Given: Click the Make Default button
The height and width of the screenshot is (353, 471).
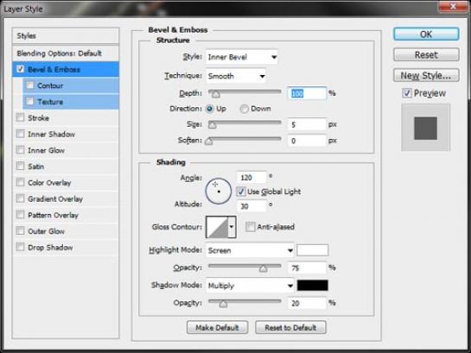Looking at the screenshot, I should tap(218, 327).
